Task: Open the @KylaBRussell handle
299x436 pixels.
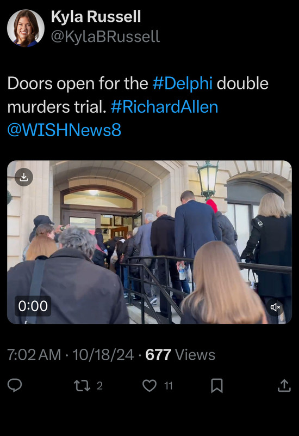Action: coord(105,37)
